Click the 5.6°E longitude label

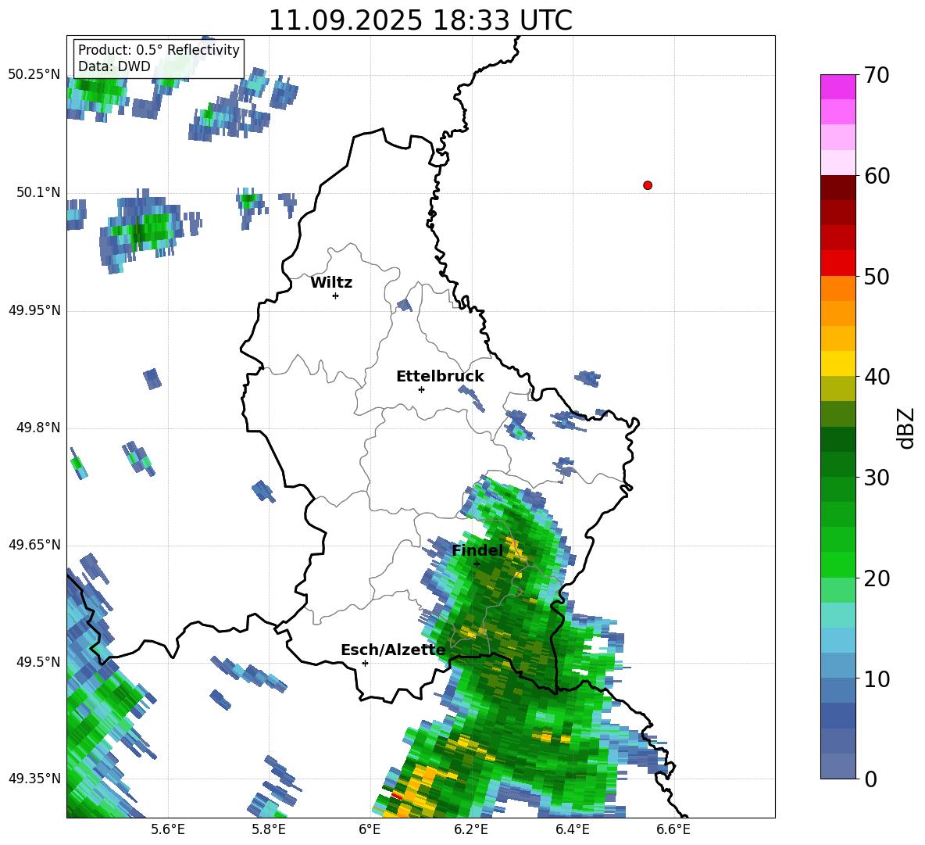[x=168, y=829]
